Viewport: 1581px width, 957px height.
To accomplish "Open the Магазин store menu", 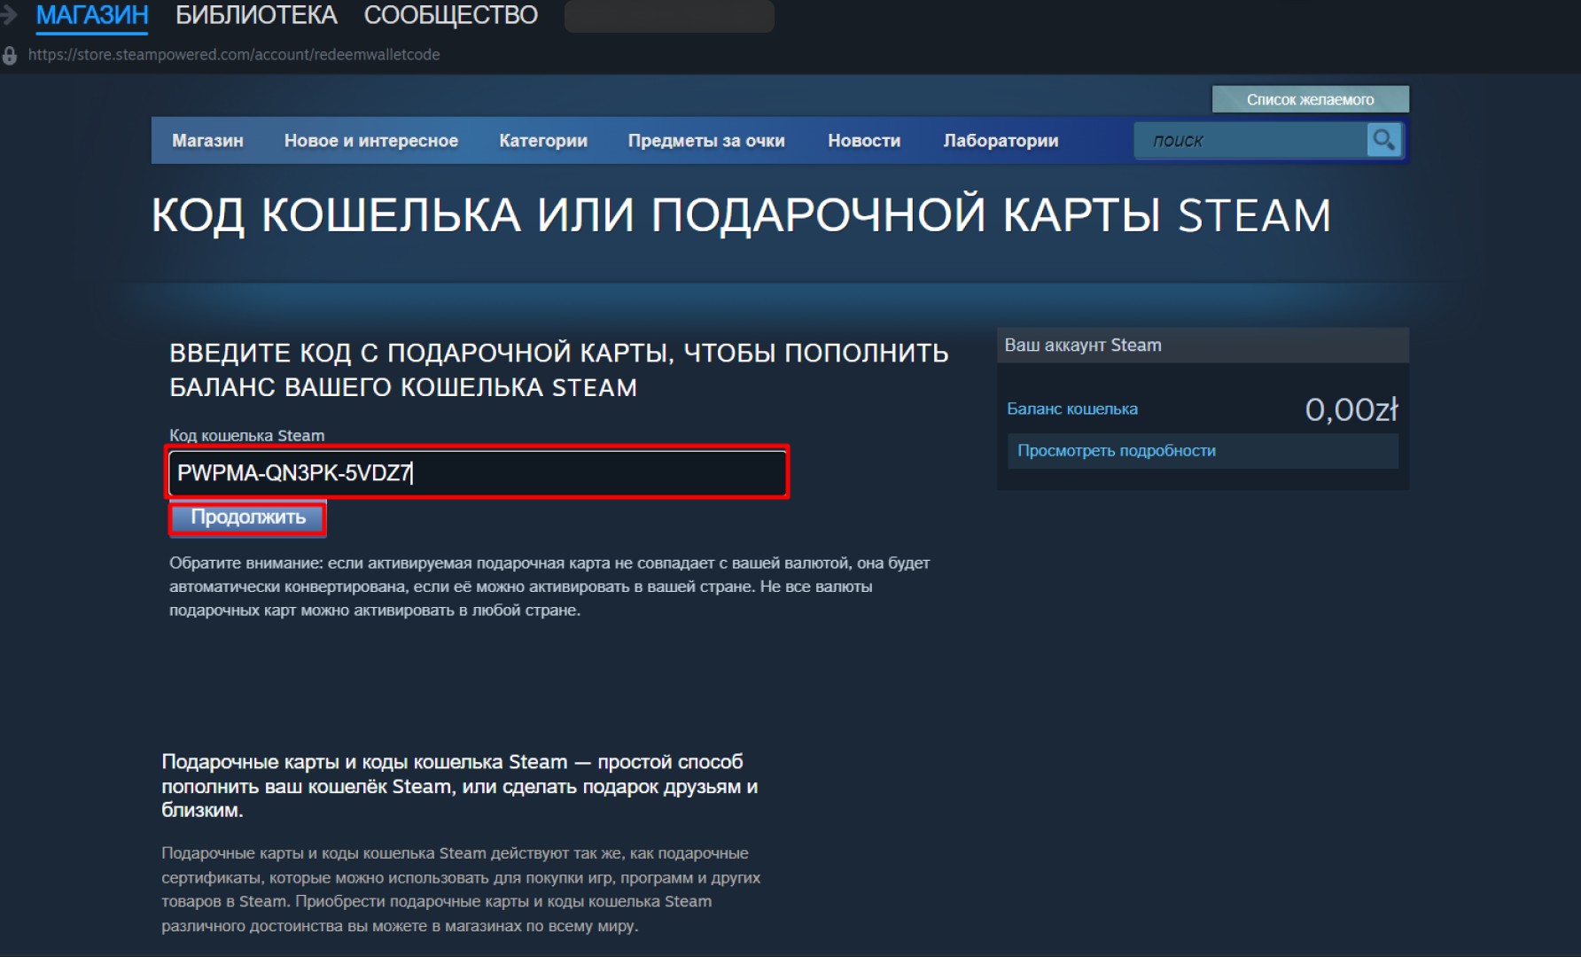I will pyautogui.click(x=207, y=141).
